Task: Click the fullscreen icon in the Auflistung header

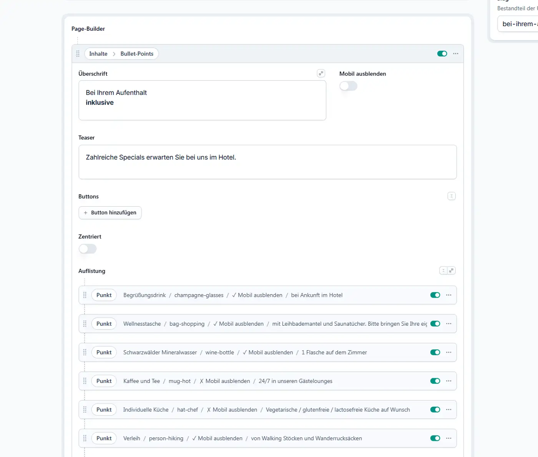Action: [452, 271]
